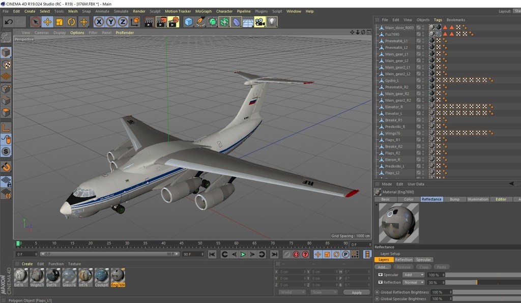Open the World coordinate system dropdown
This screenshot has height=303, width=521.
(x=292, y=292)
